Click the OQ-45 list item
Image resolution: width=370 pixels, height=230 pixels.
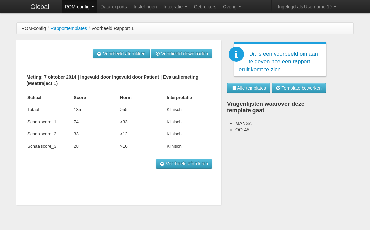[242, 130]
